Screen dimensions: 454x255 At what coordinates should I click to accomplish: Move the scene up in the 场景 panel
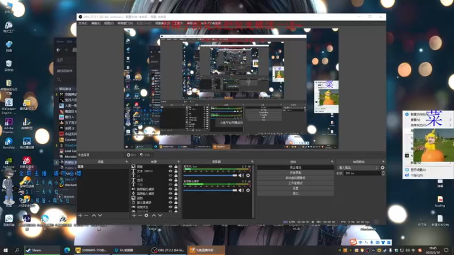coord(94,215)
